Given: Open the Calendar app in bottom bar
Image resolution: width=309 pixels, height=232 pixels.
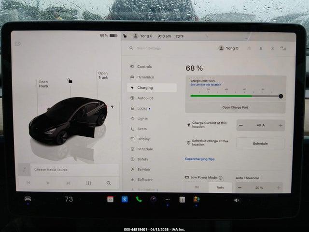Looking at the screenshot, I should coord(110,200).
